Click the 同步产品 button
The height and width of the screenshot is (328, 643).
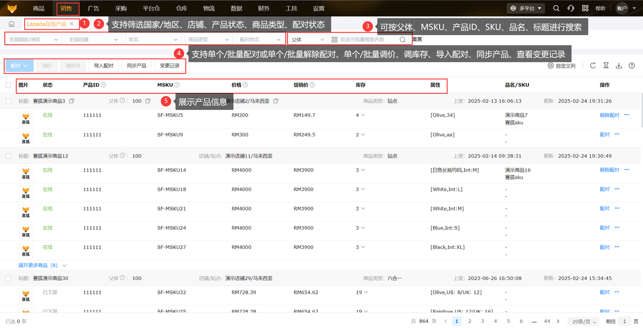pos(137,66)
